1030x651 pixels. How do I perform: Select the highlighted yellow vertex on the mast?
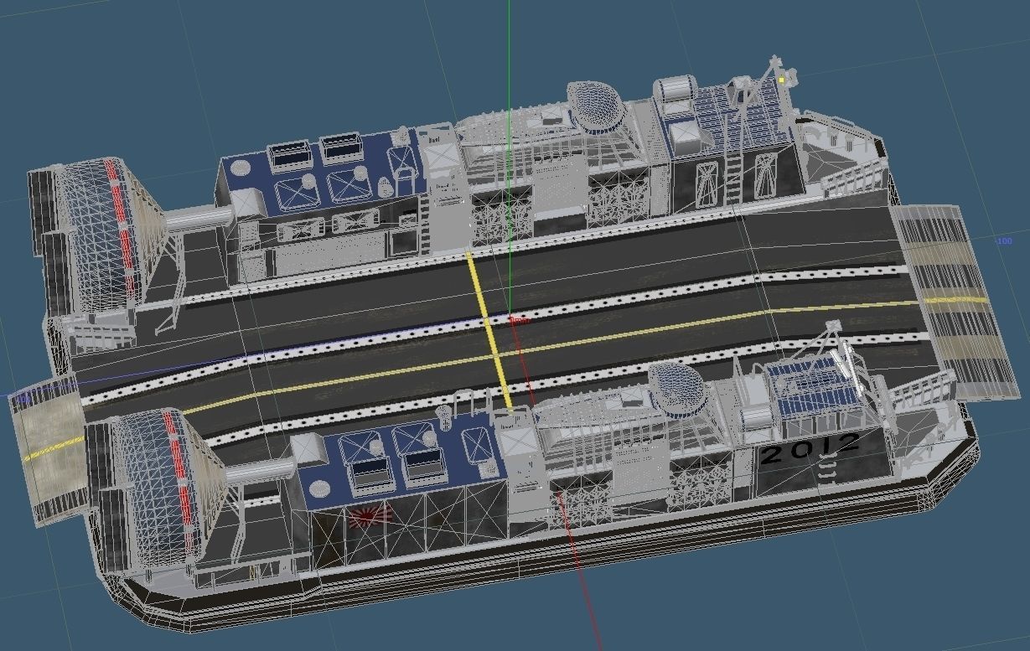(x=781, y=78)
